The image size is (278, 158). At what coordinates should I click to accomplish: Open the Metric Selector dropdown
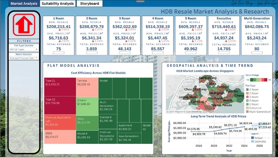pyautogui.click(x=24, y=58)
